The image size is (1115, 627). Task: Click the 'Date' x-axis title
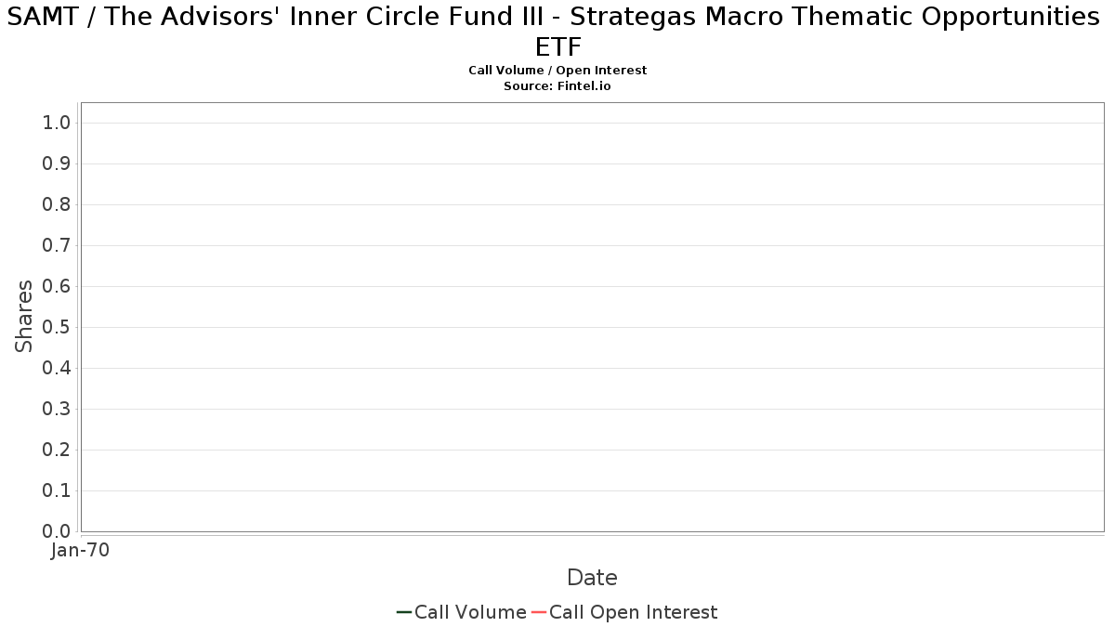pyautogui.click(x=592, y=578)
